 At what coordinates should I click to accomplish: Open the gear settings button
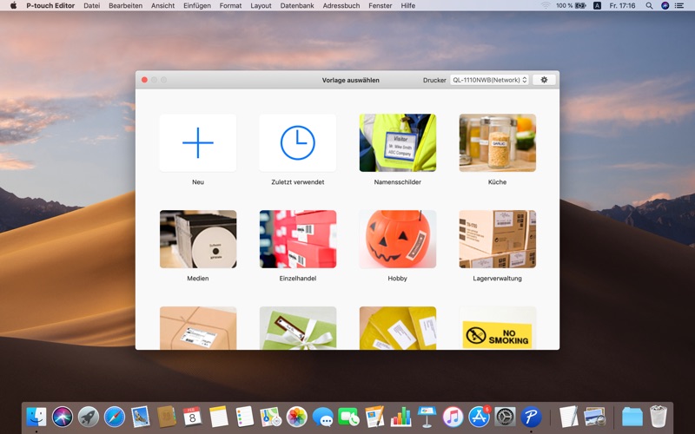point(544,80)
